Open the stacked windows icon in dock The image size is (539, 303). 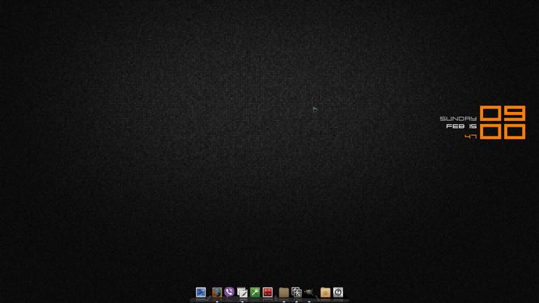coord(296,293)
